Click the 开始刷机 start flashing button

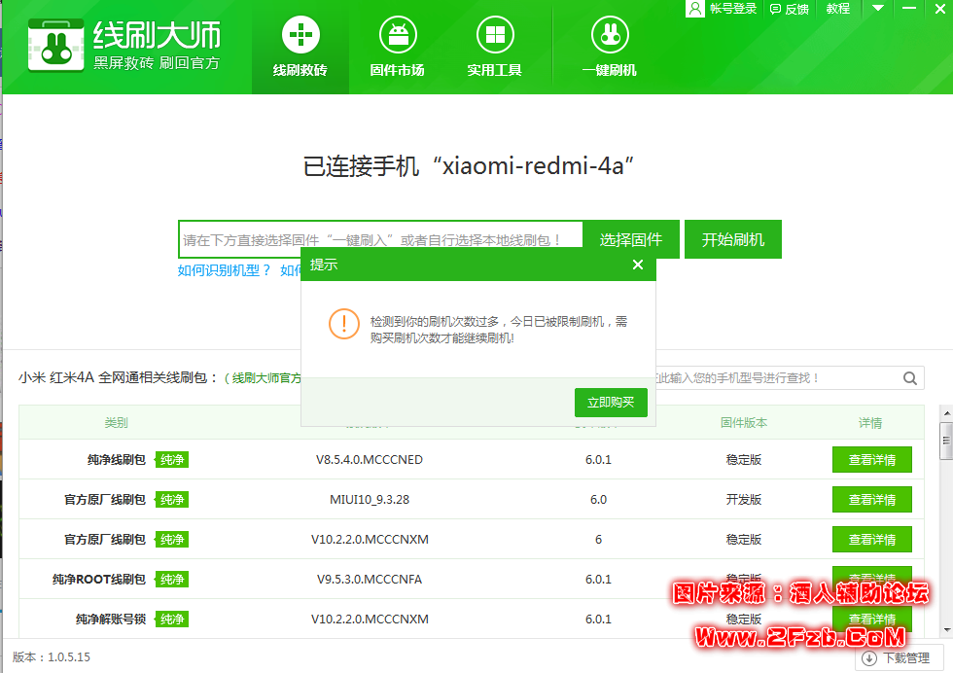[733, 239]
